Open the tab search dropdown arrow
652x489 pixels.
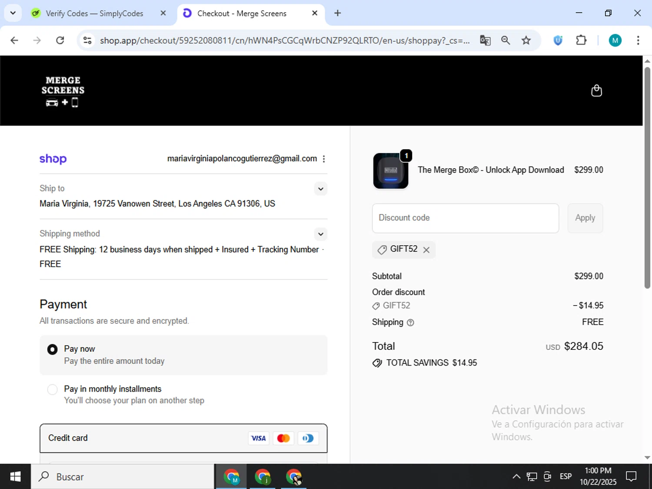[x=13, y=13]
